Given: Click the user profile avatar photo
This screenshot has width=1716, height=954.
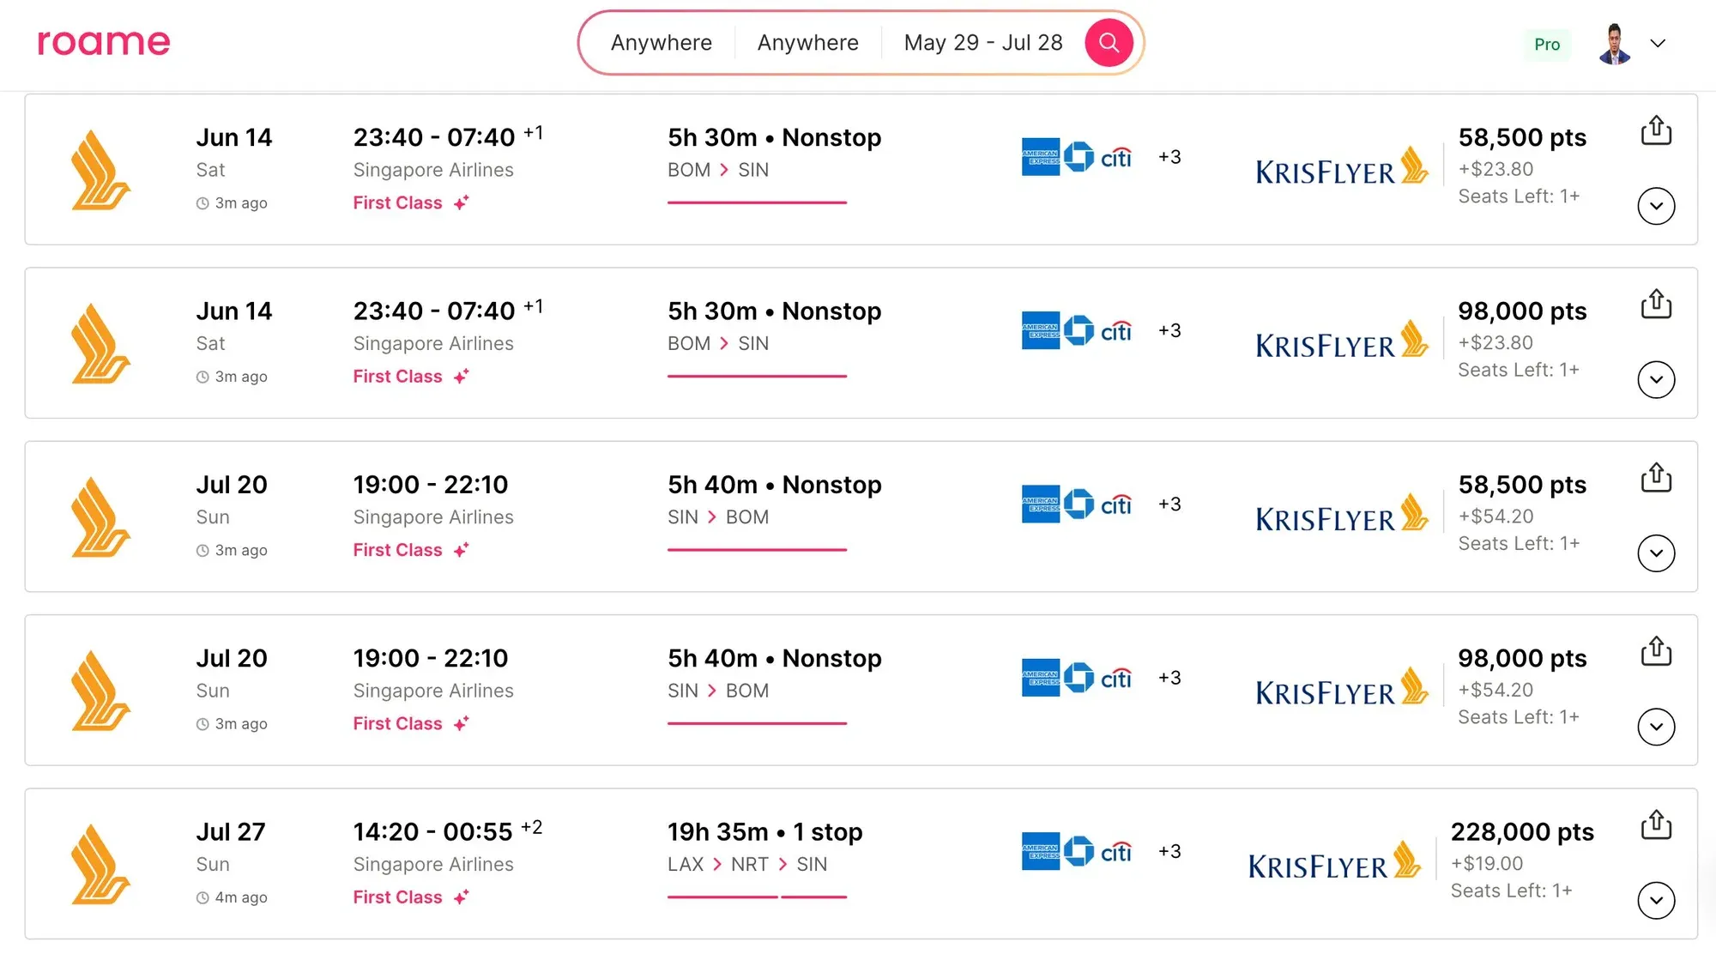Looking at the screenshot, I should coord(1614,44).
